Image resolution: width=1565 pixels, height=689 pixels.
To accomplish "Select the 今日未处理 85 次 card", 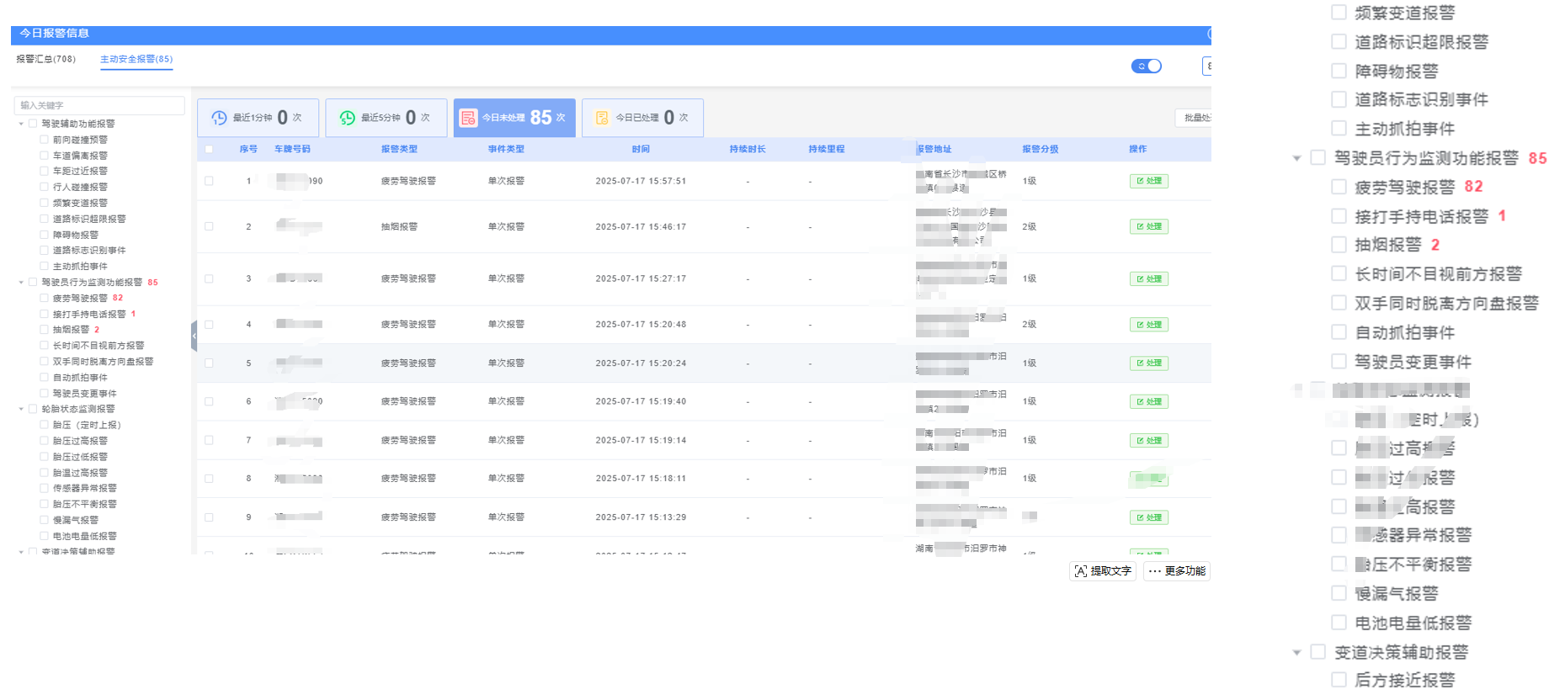I will tap(514, 118).
